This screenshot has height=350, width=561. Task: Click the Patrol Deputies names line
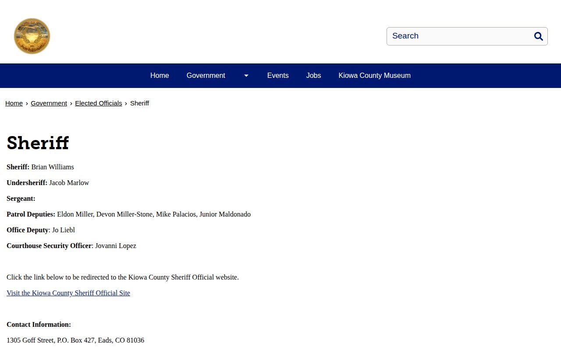129,214
